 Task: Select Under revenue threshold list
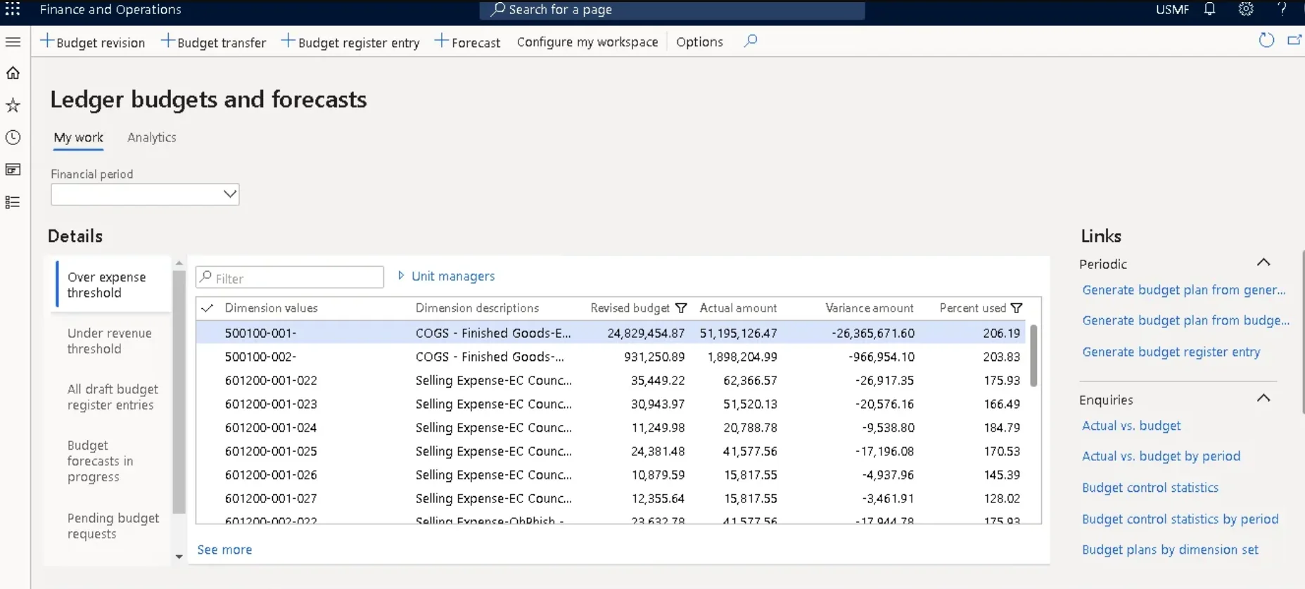coord(110,341)
